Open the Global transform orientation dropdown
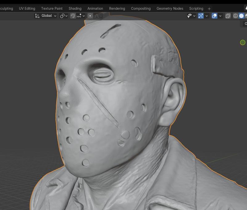 46,16
